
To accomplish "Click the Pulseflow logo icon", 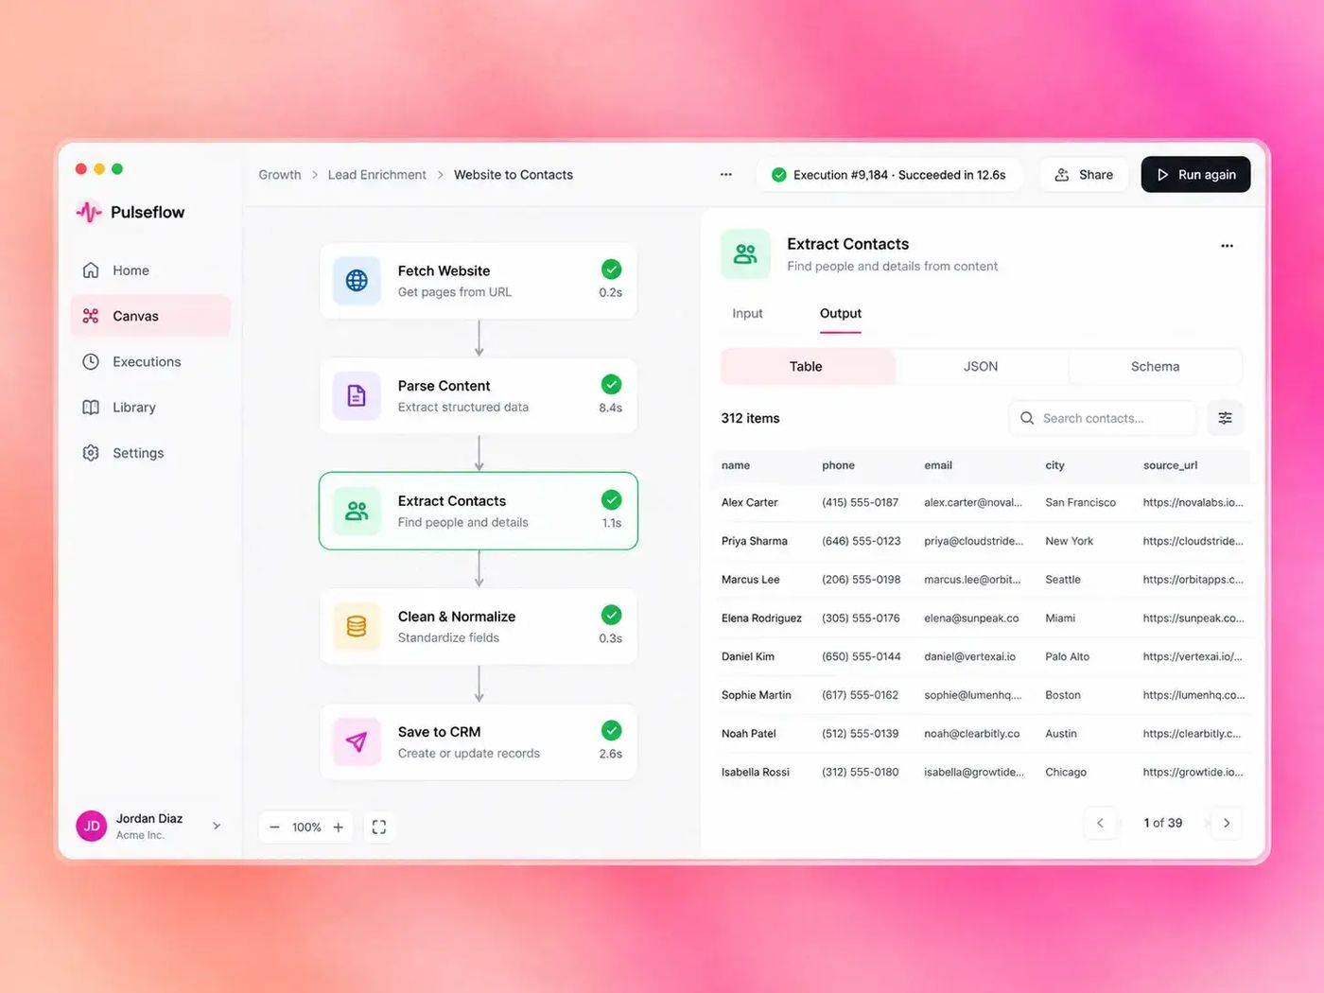I will click(x=89, y=212).
